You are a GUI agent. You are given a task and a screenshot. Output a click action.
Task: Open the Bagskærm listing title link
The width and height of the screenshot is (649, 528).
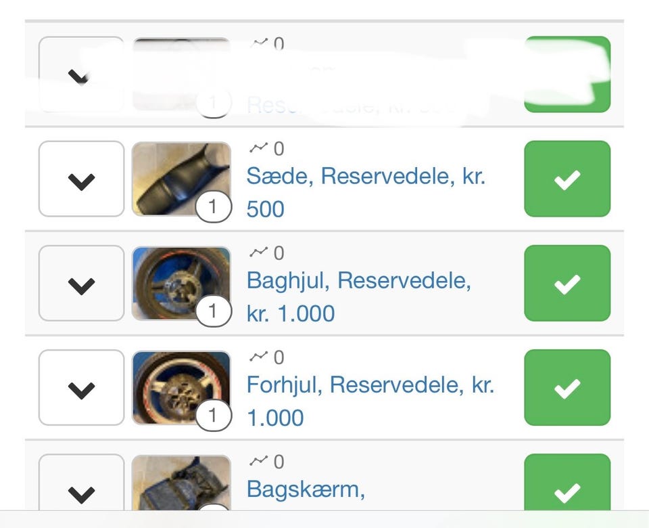[x=306, y=489]
